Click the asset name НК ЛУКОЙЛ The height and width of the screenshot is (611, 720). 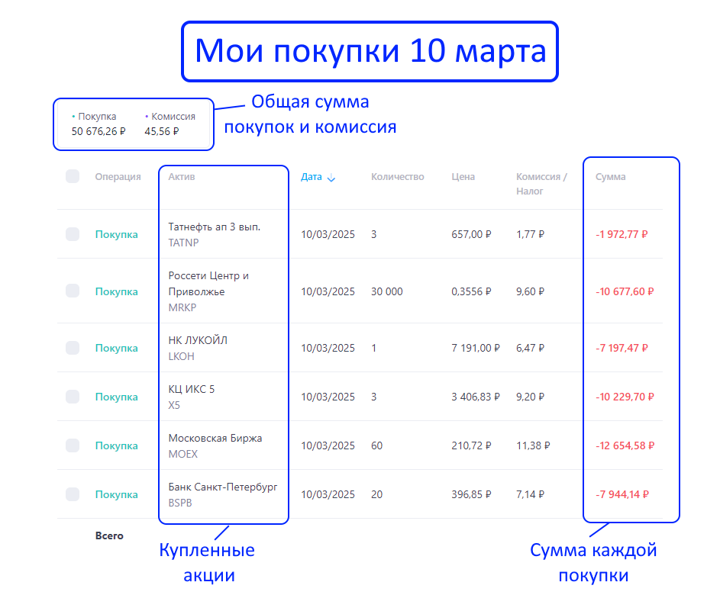198,340
